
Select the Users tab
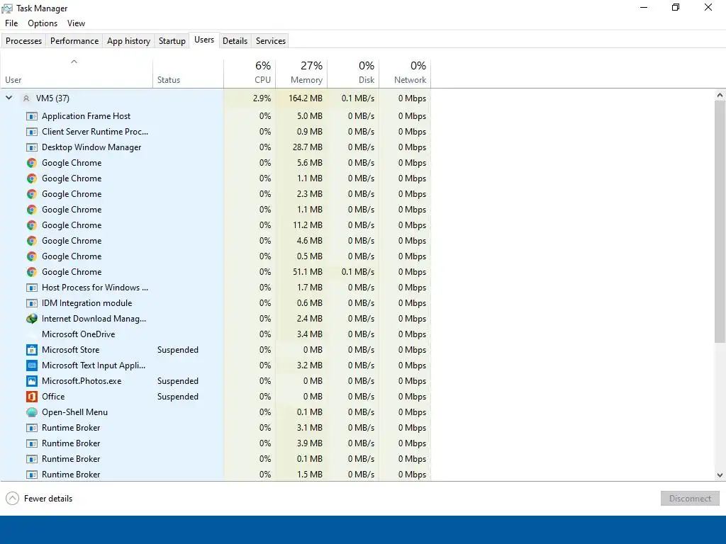204,40
